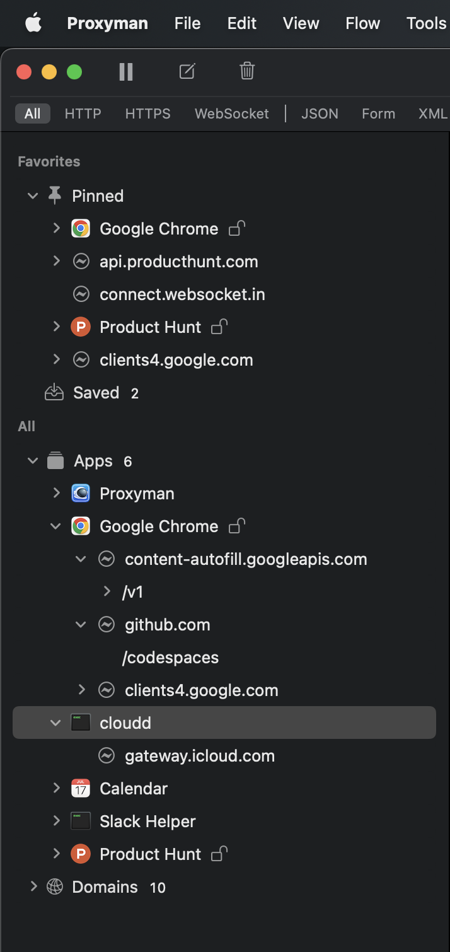Image resolution: width=450 pixels, height=952 pixels.
Task: Open the Apple menu
Action: tap(33, 23)
